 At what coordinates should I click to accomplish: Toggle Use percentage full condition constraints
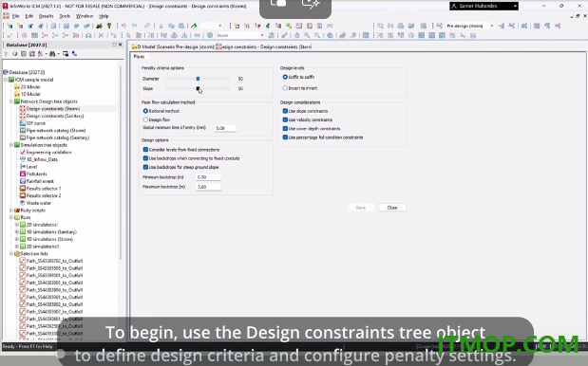[x=285, y=137]
